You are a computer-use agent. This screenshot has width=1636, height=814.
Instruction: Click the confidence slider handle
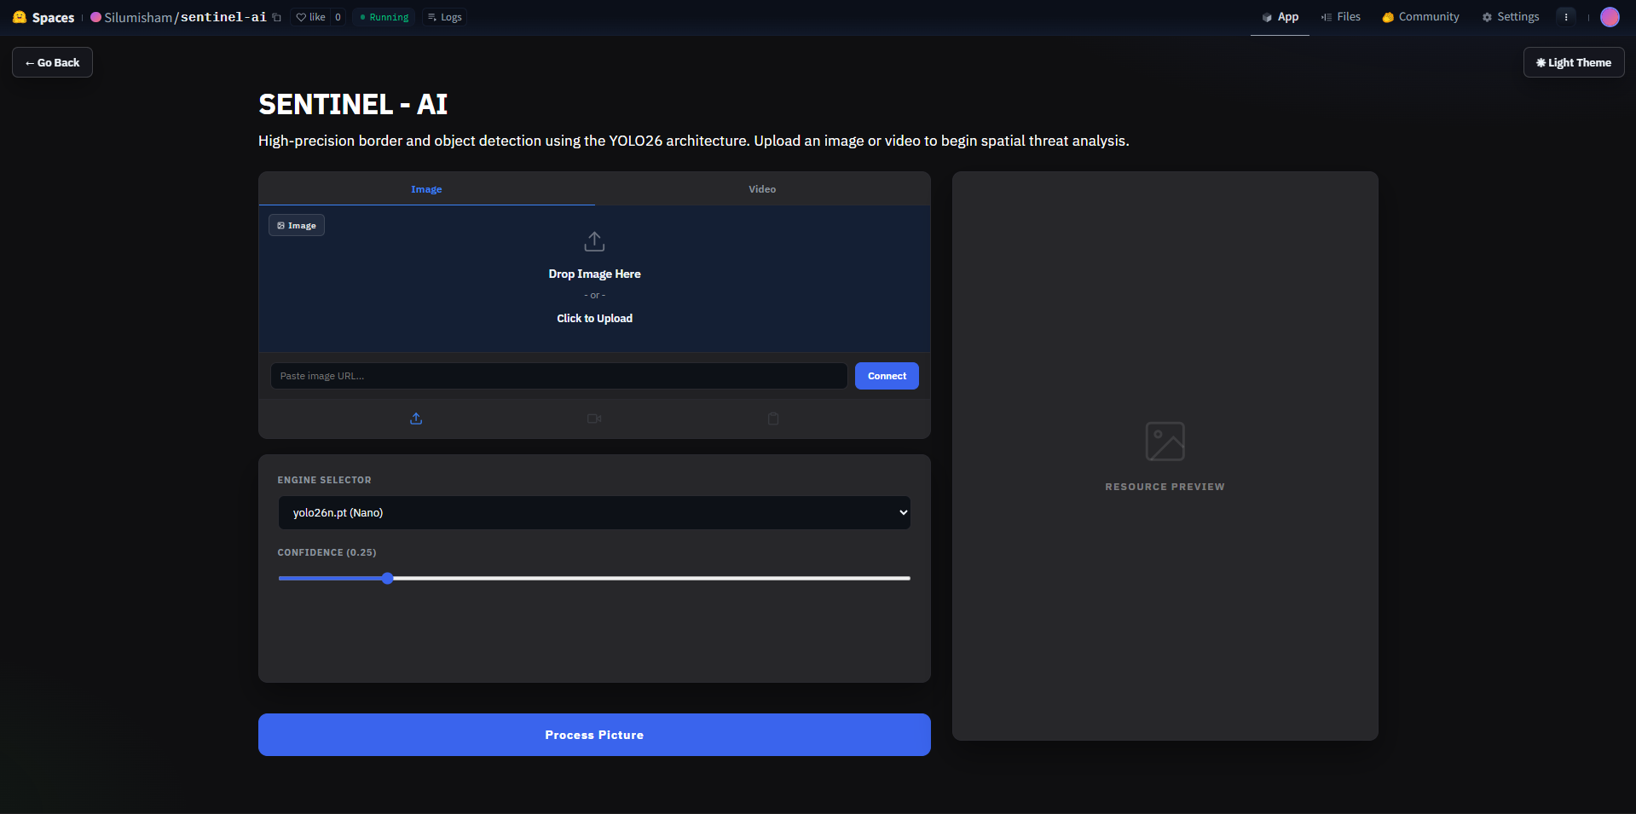(388, 579)
